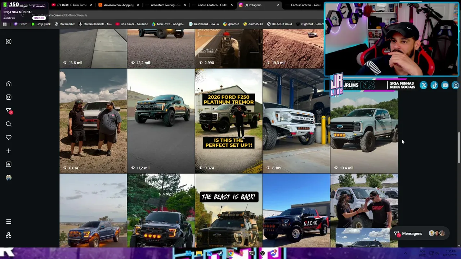This screenshot has width=461, height=259.
Task: Open Outlook from the taskbar
Action: 209,254
